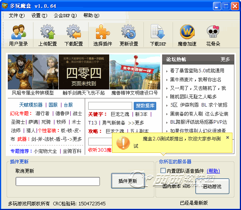241x210 pixels.
Task: Click the 启动游戏 launch game button
Action: (x=212, y=186)
